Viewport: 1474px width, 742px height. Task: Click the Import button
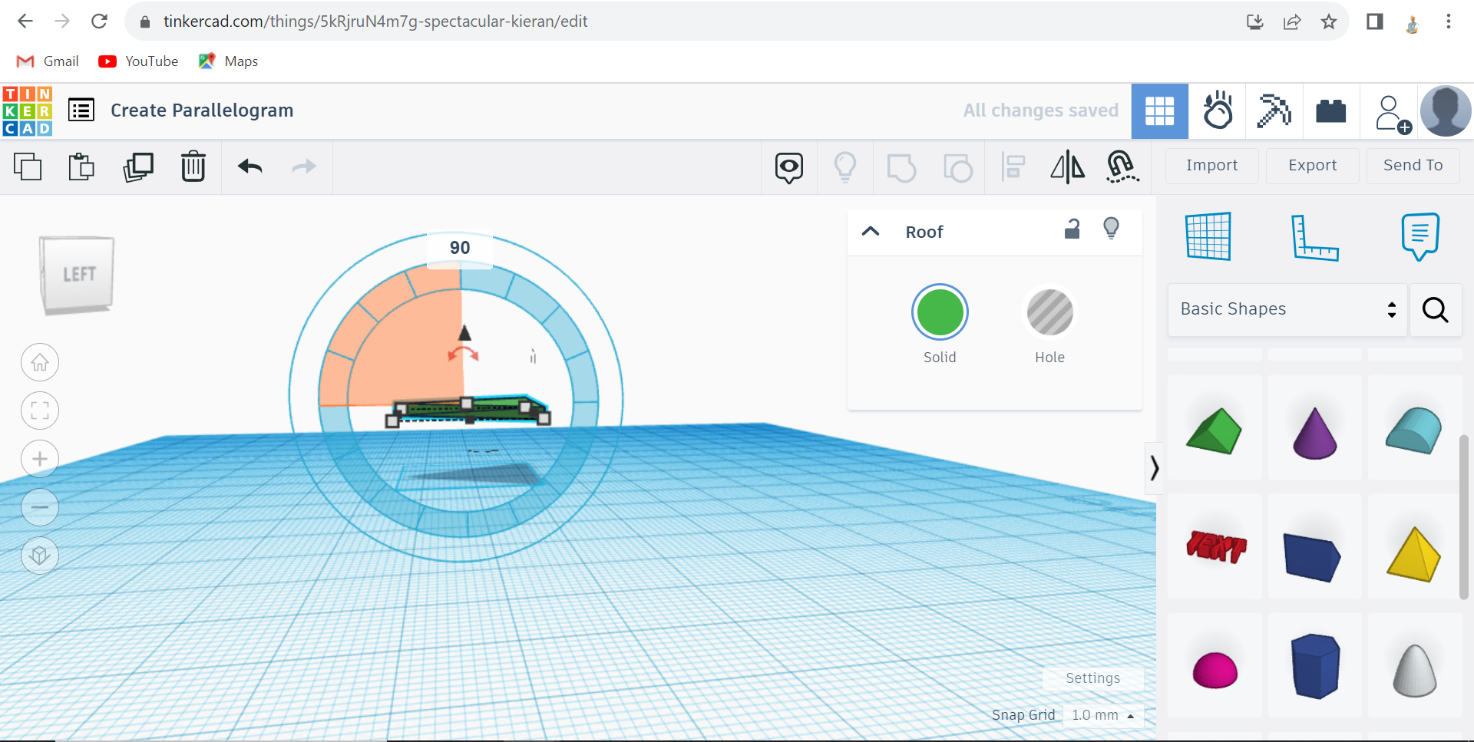1211,165
